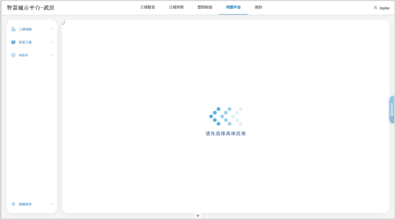396x220 pixels.
Task: Switch to the 江城智览 tab
Action: (x=148, y=7)
